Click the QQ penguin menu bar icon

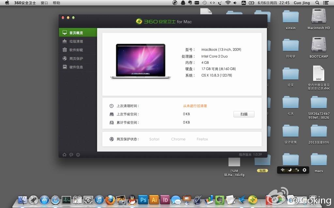[183, 3]
